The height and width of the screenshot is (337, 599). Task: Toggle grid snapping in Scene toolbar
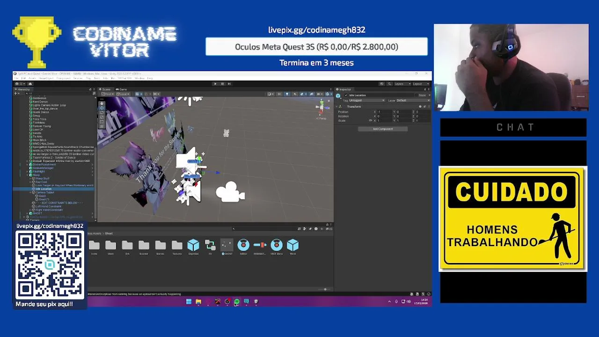[x=147, y=94]
